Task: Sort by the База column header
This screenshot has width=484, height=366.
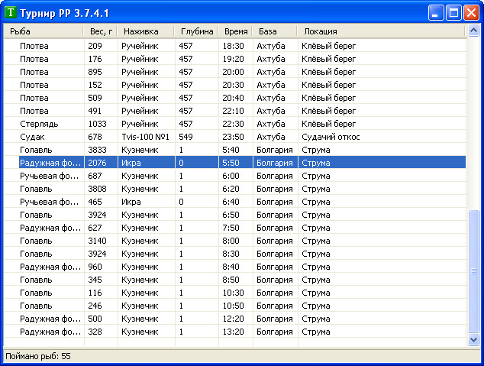Action: click(x=275, y=31)
